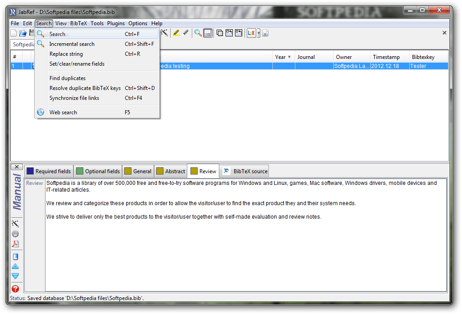
Task: Click the magic wand toolbar icon
Action: (x=164, y=33)
